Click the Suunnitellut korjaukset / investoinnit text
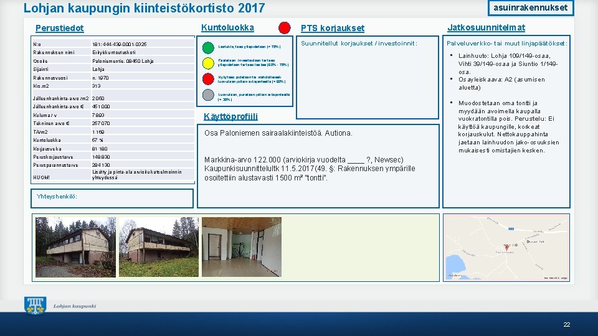 pyautogui.click(x=359, y=44)
